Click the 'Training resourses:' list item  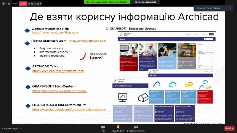point(52,56)
